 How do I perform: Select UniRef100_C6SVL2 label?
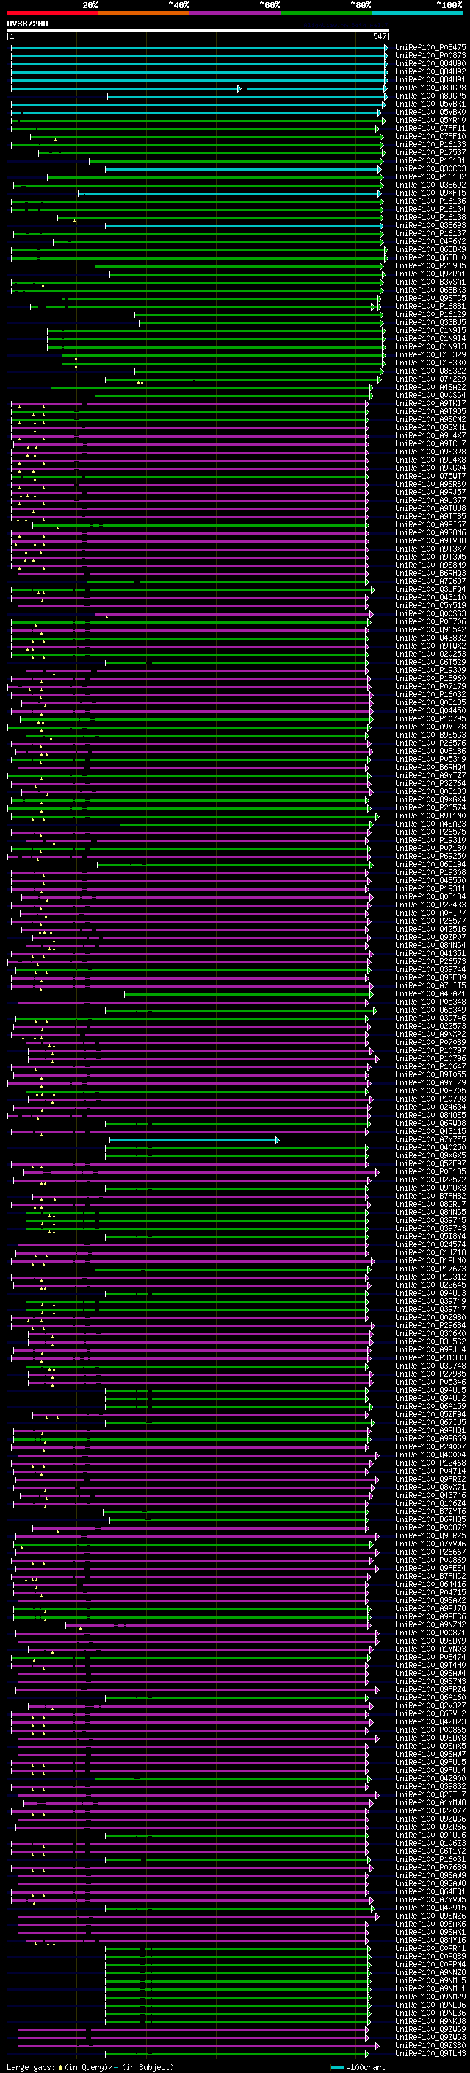tap(430, 1713)
